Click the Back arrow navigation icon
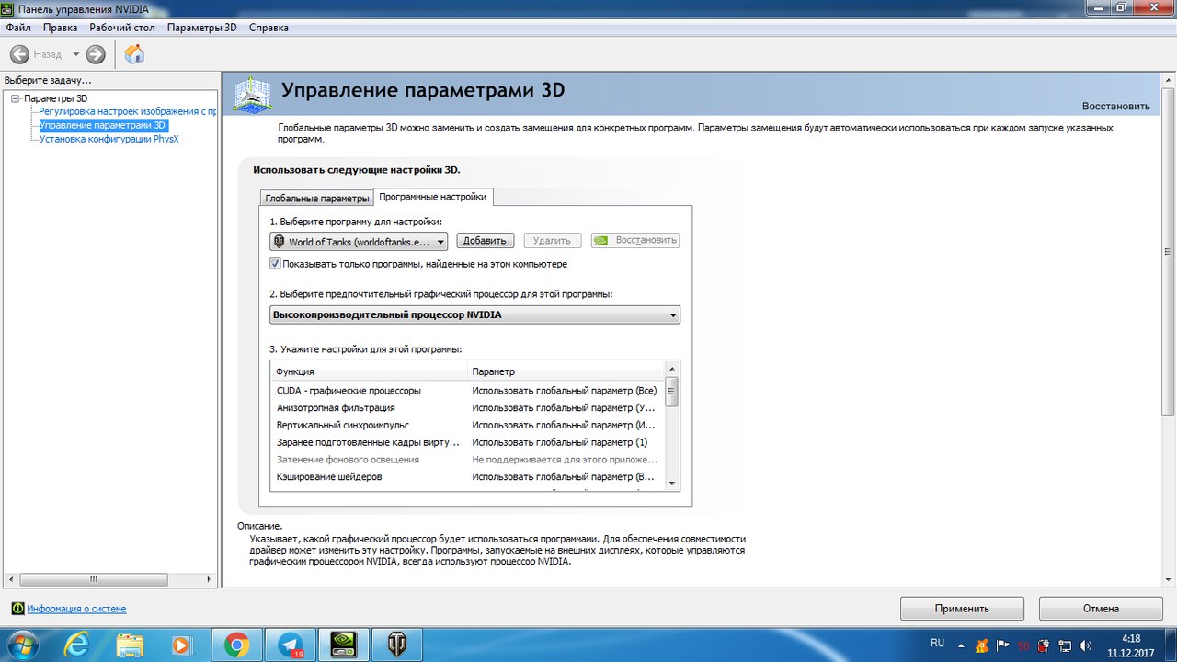Viewport: 1177px width, 662px height. 19,54
